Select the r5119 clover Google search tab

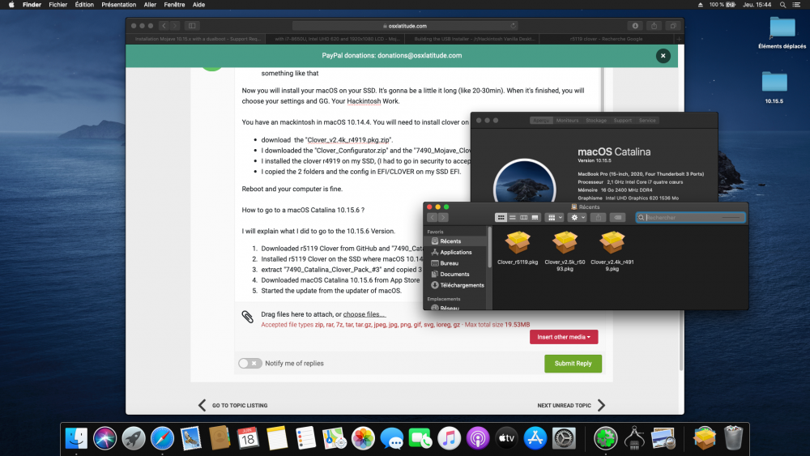(x=606, y=39)
